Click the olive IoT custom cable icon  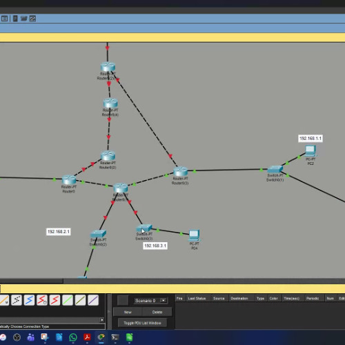80,300
